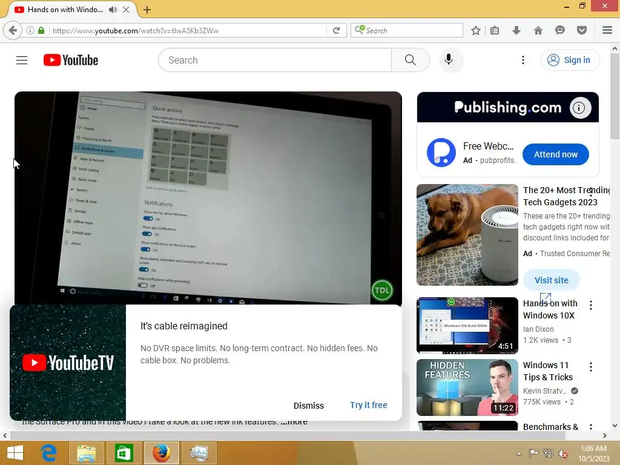
Task: Click Sign in button
Action: click(x=569, y=60)
